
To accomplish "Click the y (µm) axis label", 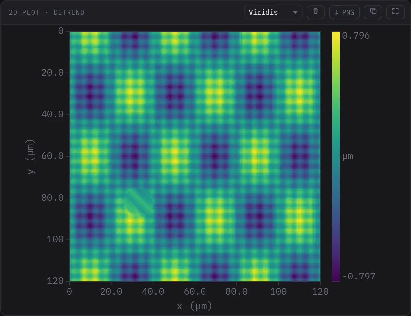I will click(x=31, y=156).
